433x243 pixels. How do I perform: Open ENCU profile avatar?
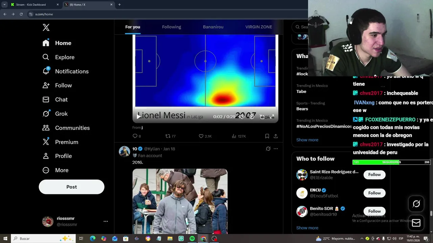tap(302, 193)
